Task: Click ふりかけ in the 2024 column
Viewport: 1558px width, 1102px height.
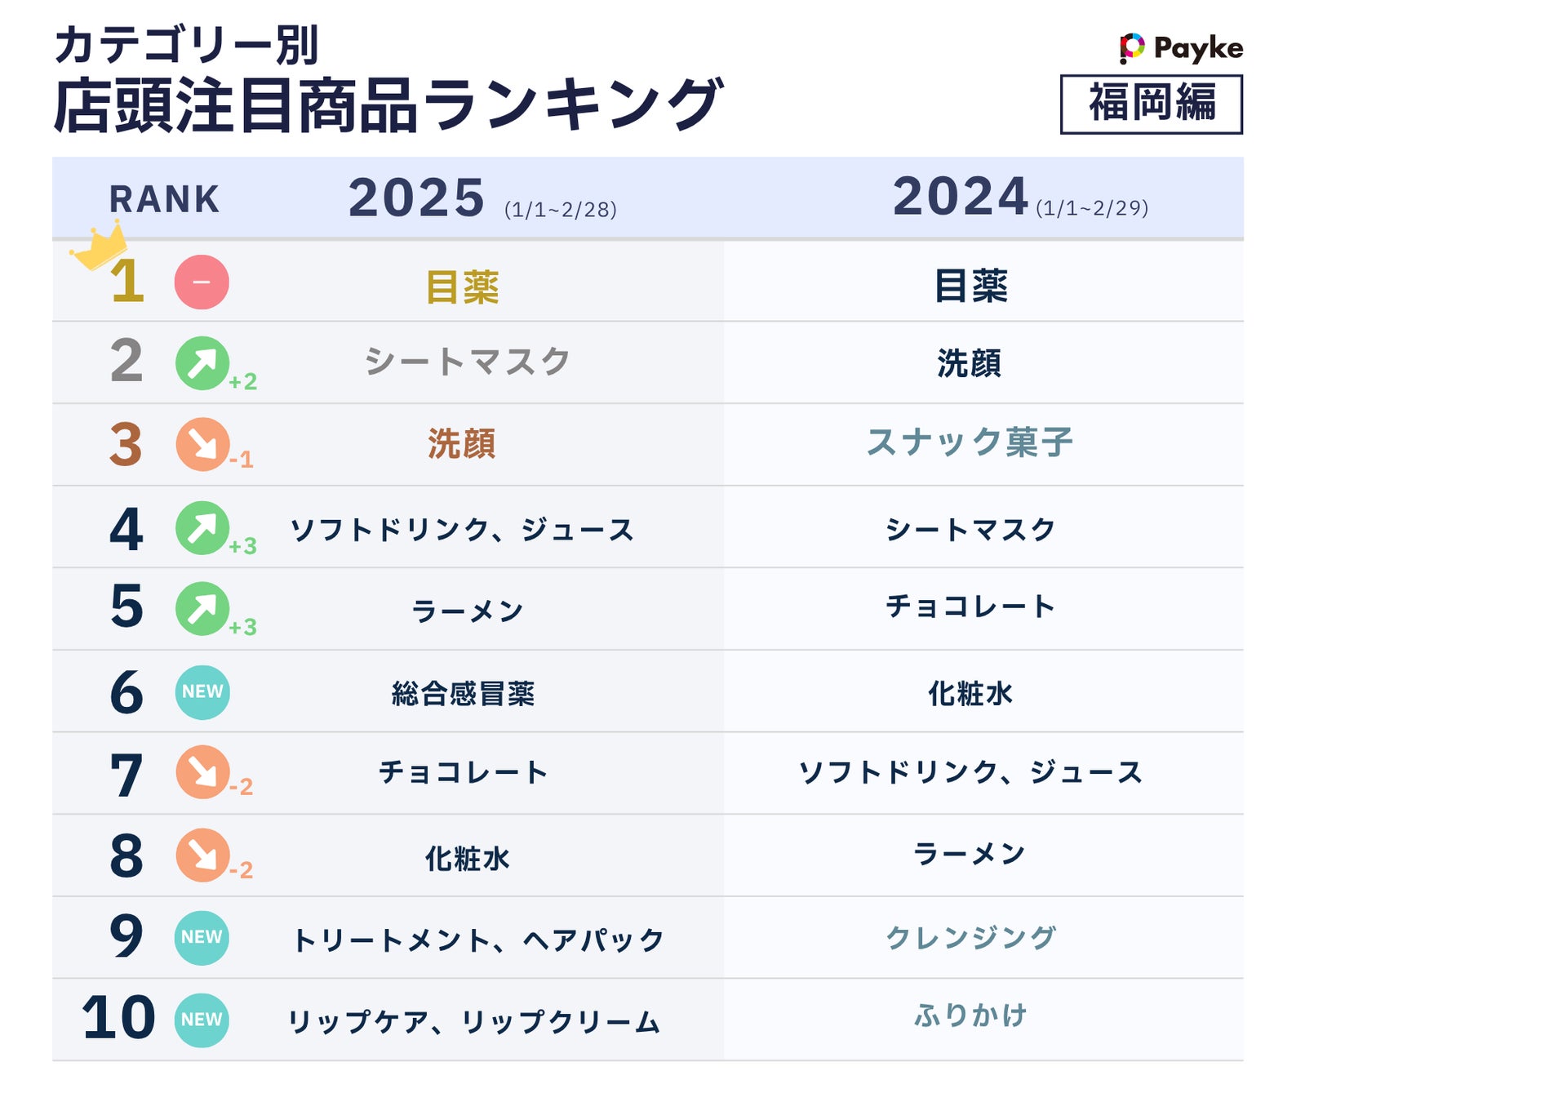Action: [970, 1015]
